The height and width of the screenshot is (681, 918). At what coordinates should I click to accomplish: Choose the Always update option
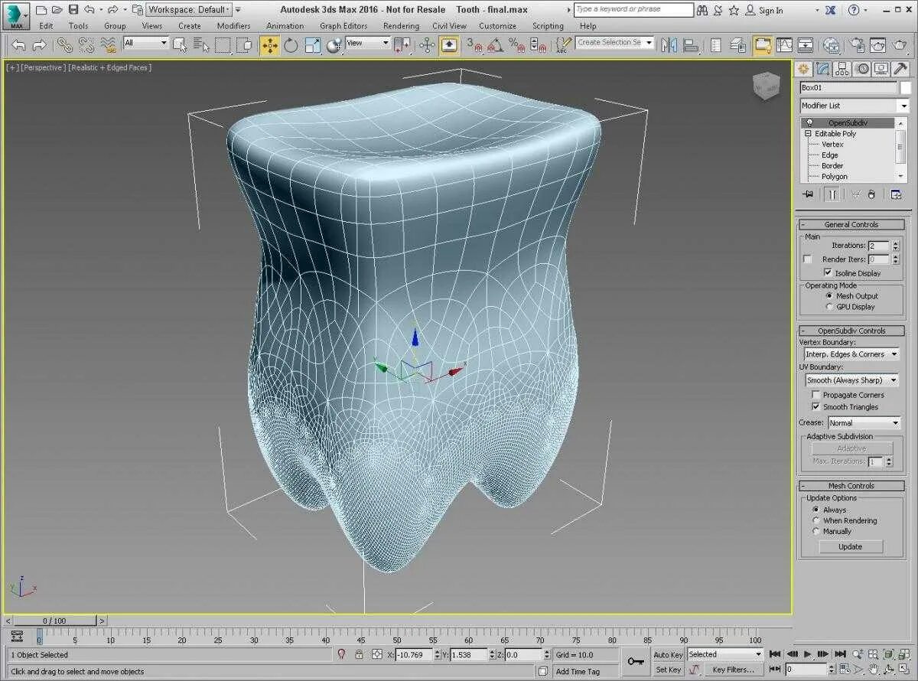coord(816,510)
